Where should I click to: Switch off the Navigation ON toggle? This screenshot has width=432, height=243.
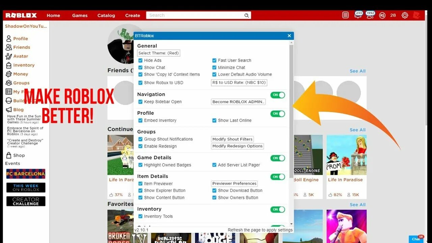278,95
